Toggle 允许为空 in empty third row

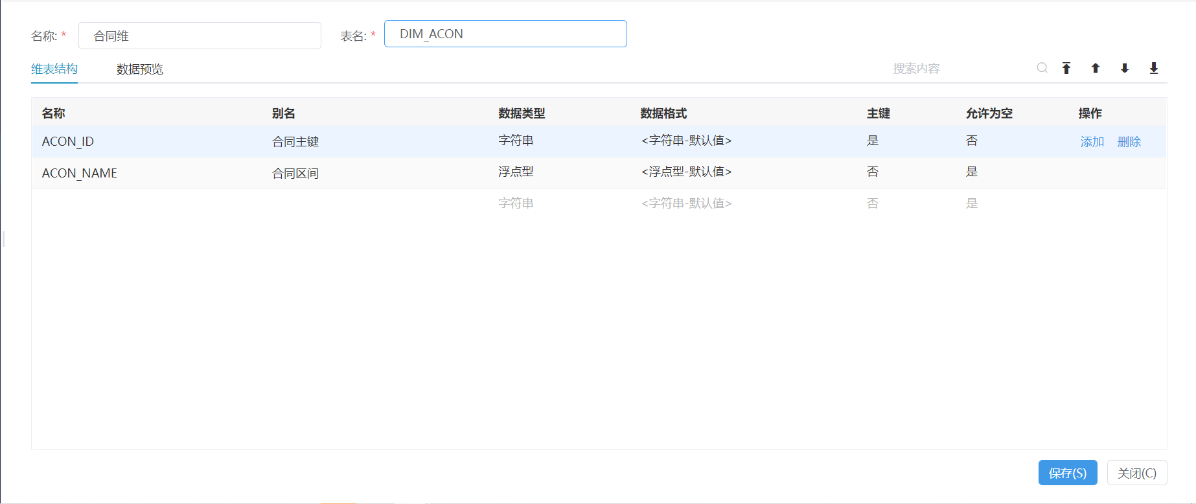pyautogui.click(x=972, y=203)
